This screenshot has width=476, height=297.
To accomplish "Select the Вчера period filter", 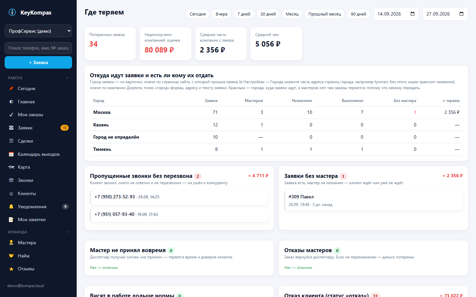I will pyautogui.click(x=221, y=14).
